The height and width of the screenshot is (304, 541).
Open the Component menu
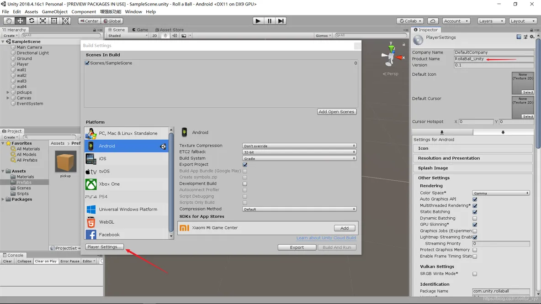click(x=84, y=12)
